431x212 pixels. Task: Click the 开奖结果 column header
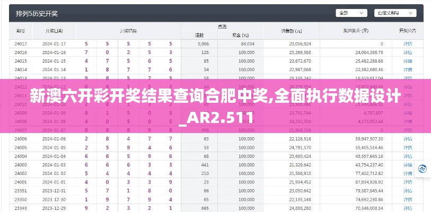pos(128,31)
